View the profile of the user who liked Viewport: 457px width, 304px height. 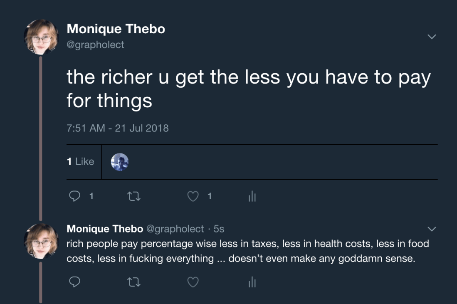(x=120, y=162)
